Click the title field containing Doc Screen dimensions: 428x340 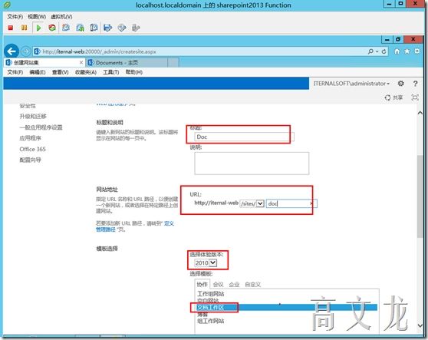(245, 137)
